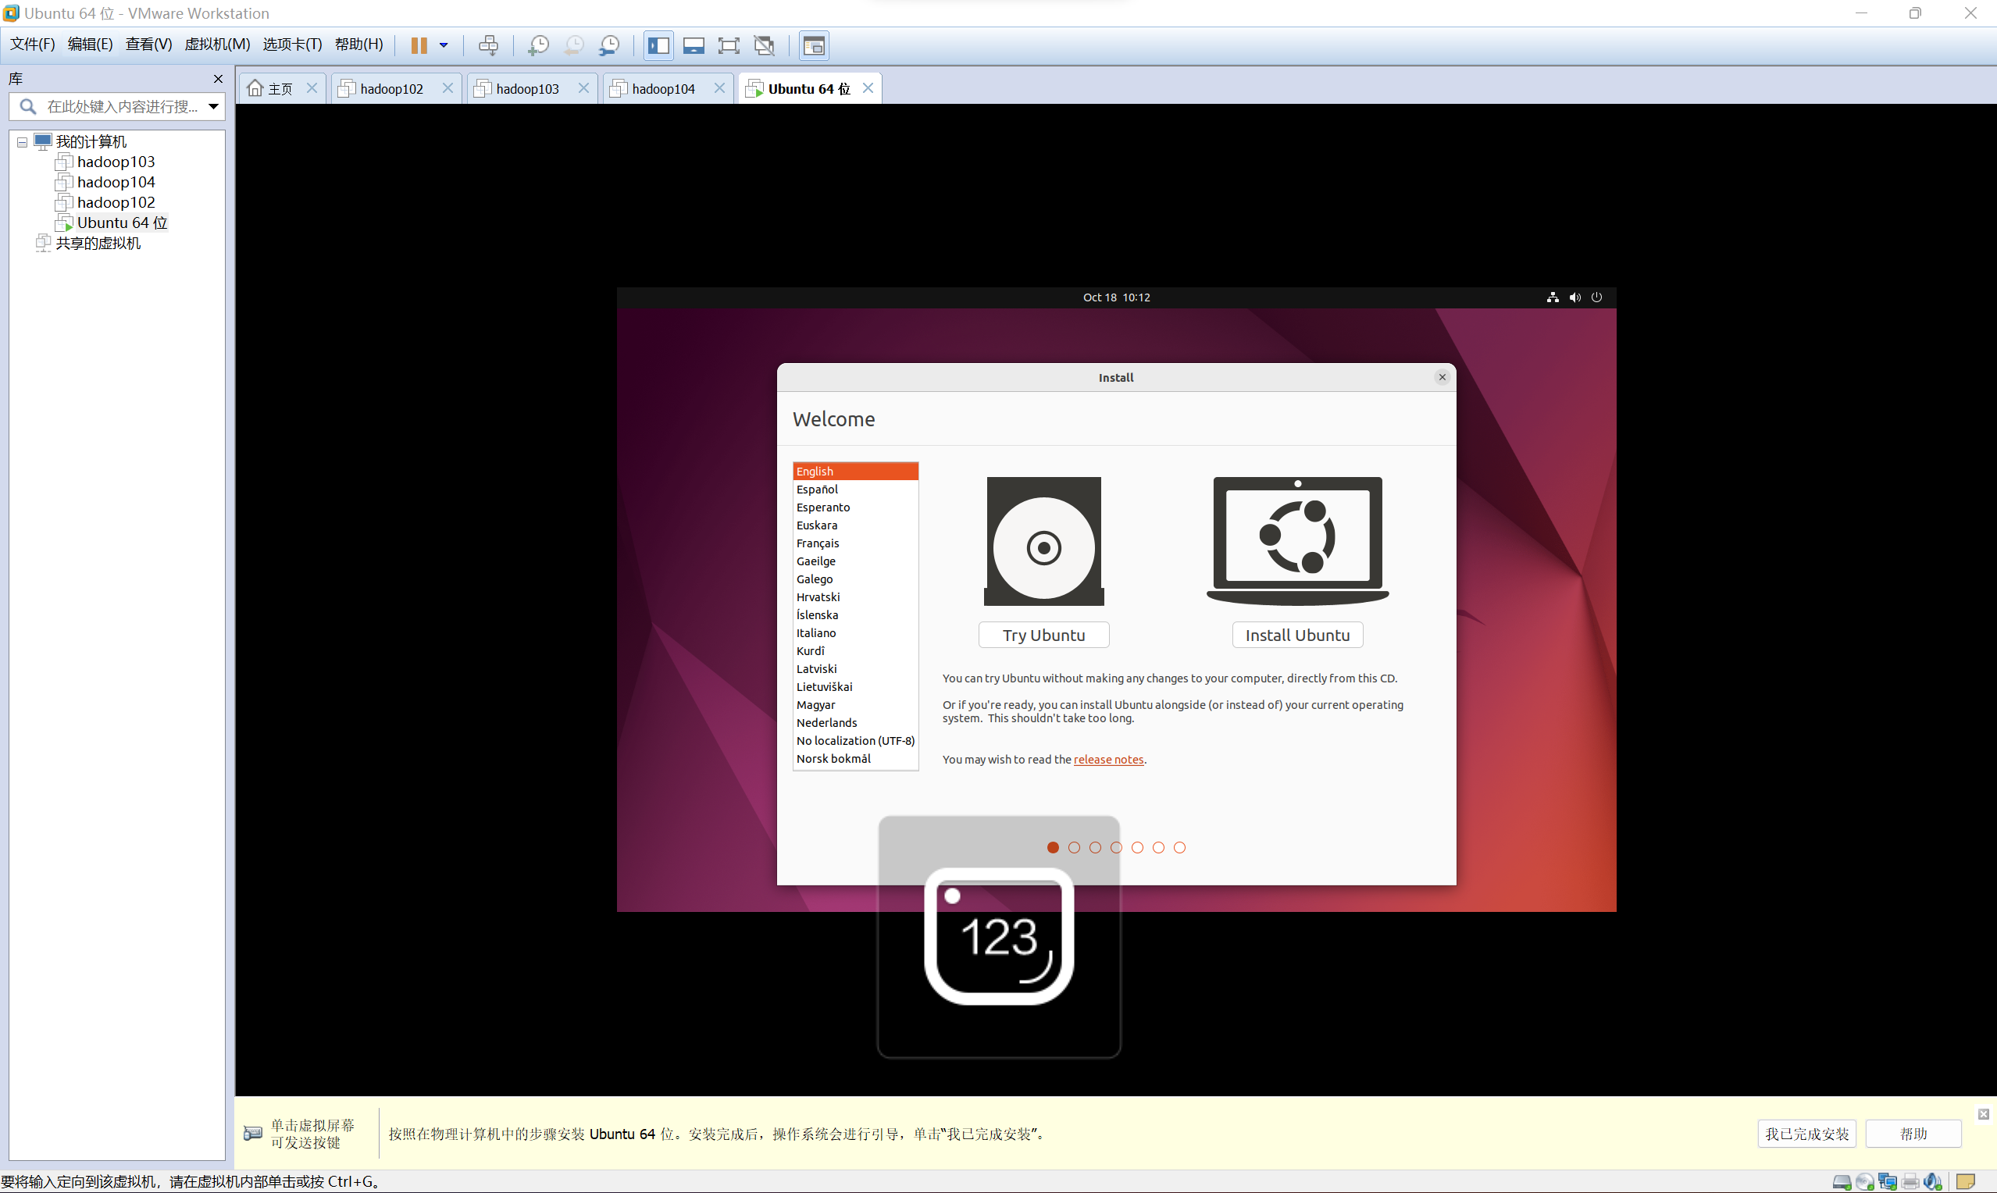Collapse the 我的计算机 tree node
Viewport: 1997px width, 1193px height.
23,142
